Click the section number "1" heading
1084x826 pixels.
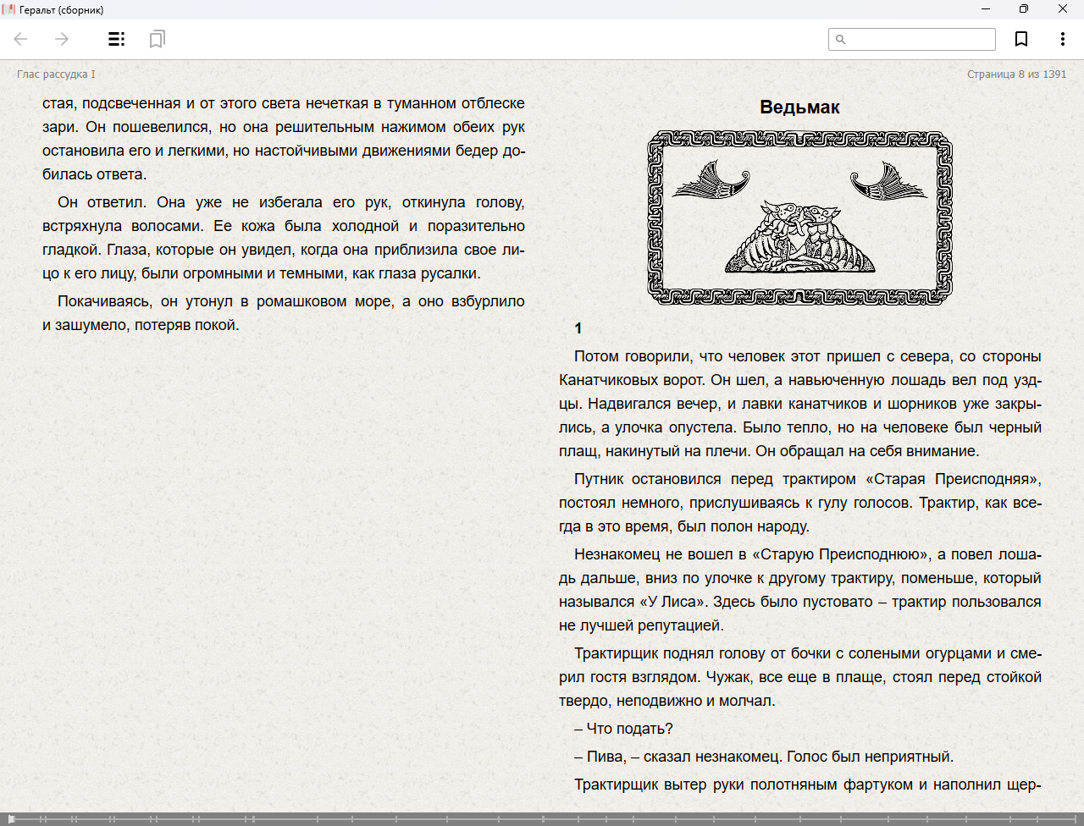tap(578, 328)
